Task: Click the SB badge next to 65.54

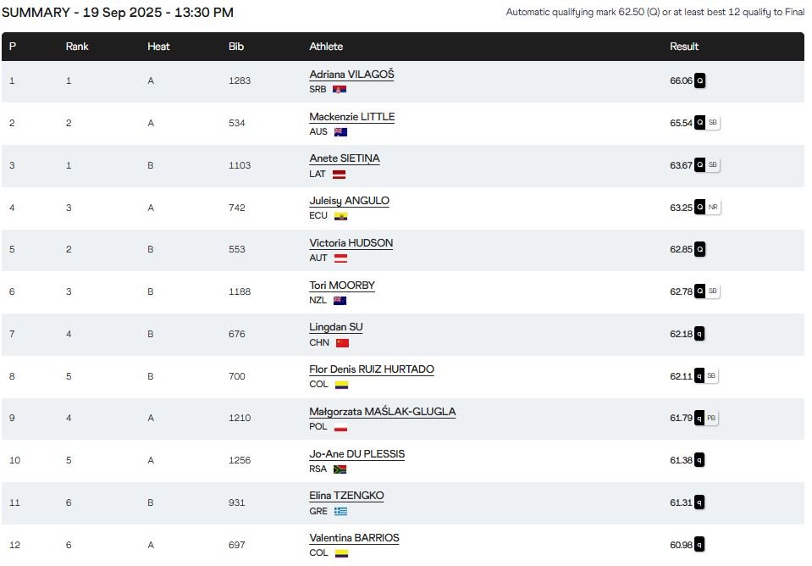Action: 713,123
